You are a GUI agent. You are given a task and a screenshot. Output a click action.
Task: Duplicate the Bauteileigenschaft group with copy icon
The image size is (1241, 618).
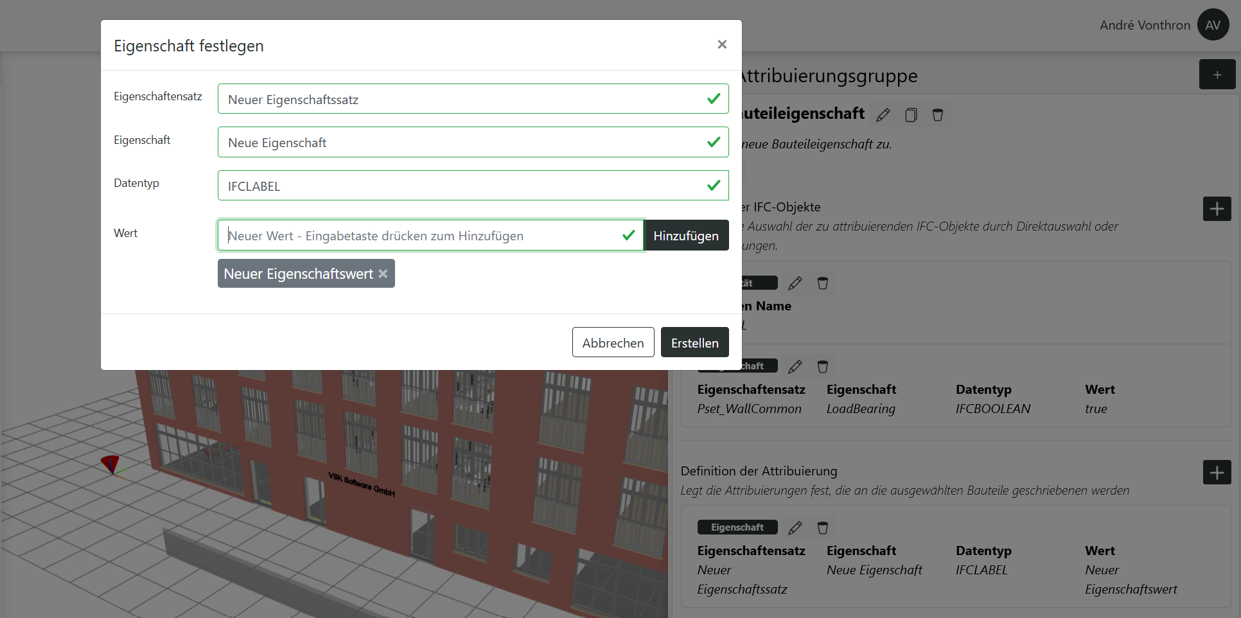pyautogui.click(x=911, y=114)
